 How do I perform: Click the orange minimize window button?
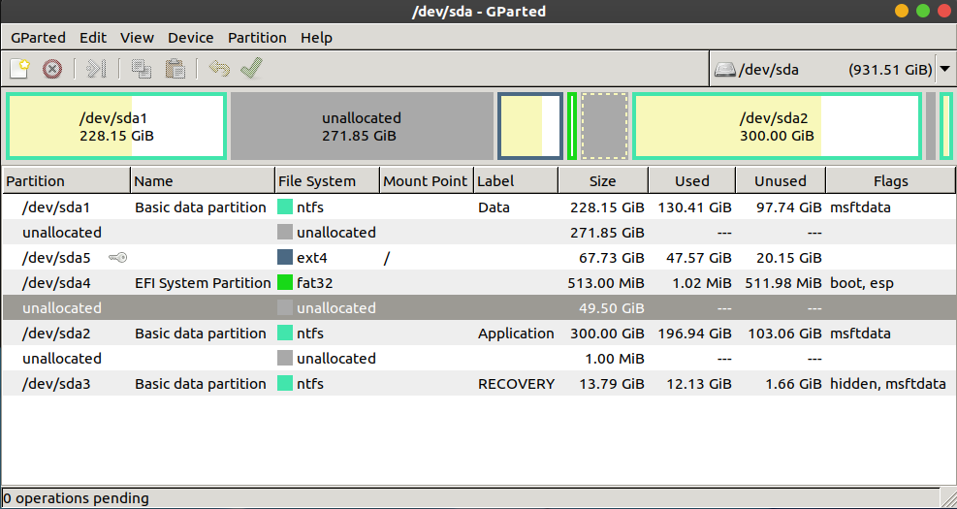point(902,11)
